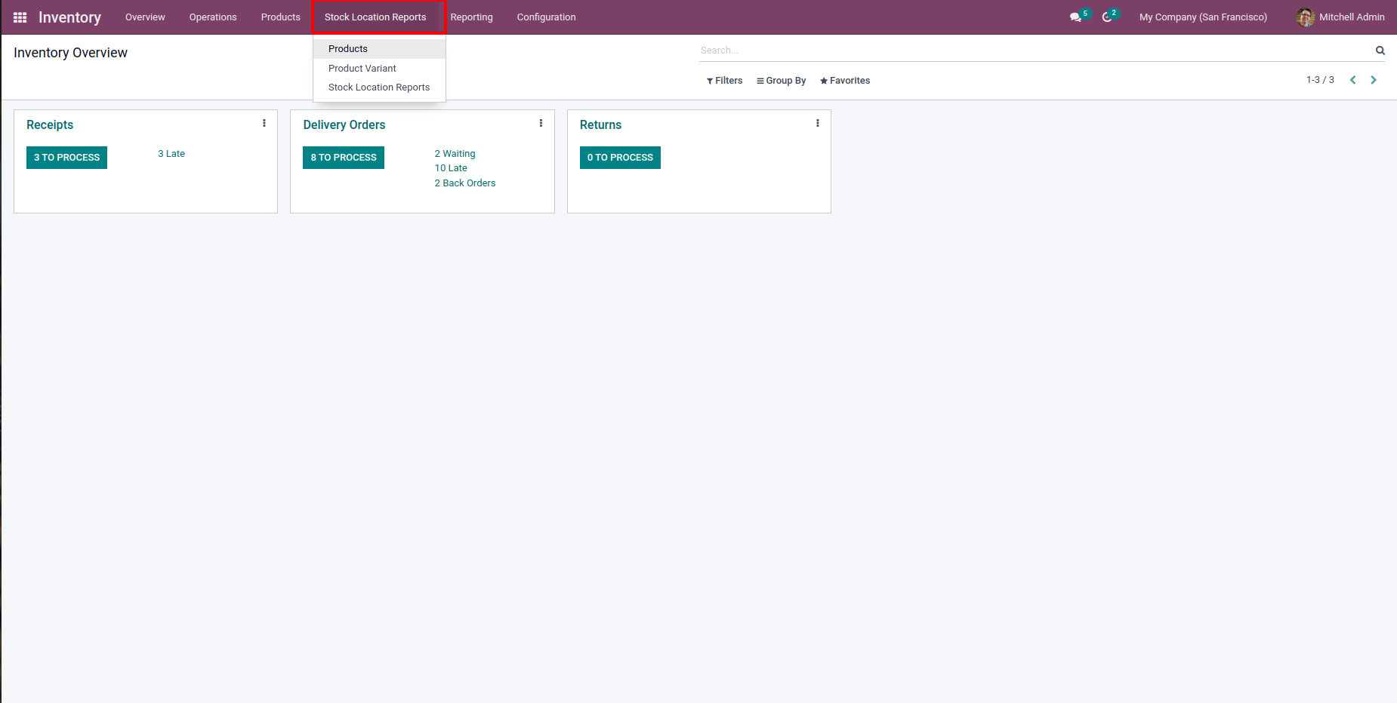Open Returns card kebab menu
Image resolution: width=1397 pixels, height=703 pixels.
point(818,123)
